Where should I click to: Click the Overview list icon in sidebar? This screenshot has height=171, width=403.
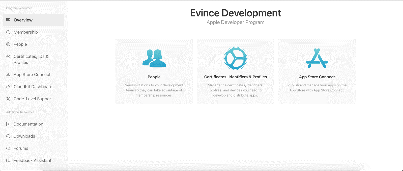(x=8, y=20)
